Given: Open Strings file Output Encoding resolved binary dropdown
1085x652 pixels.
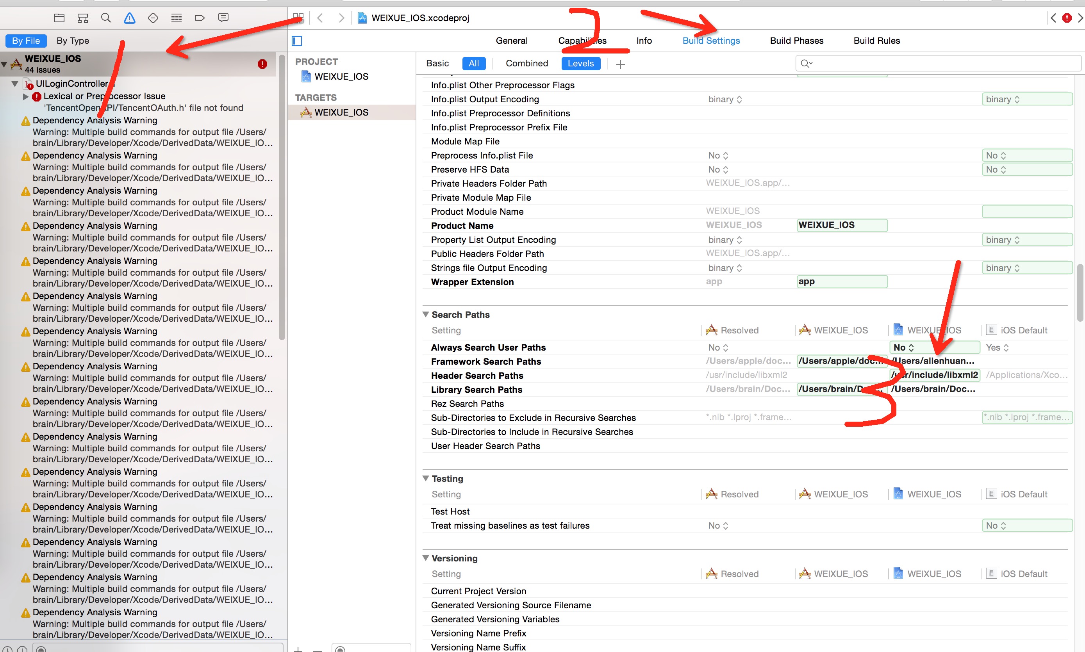Looking at the screenshot, I should [725, 268].
